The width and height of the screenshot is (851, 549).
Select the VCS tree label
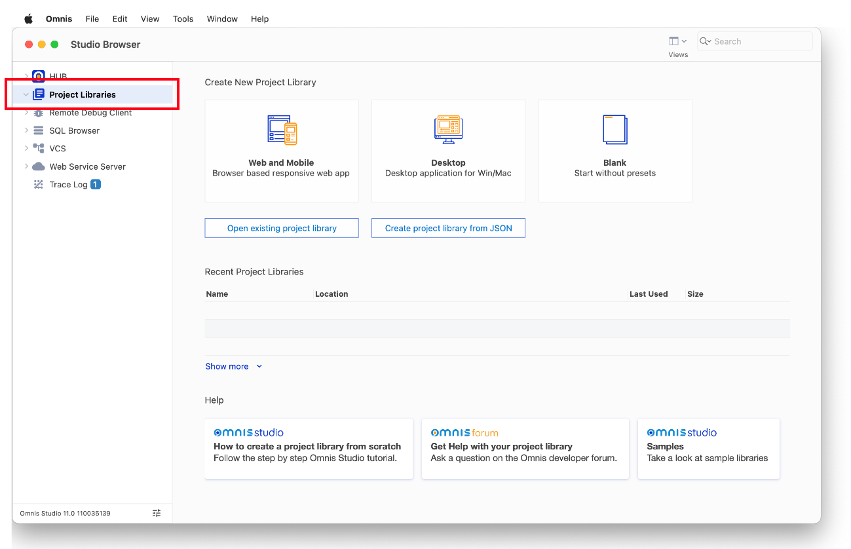point(58,149)
